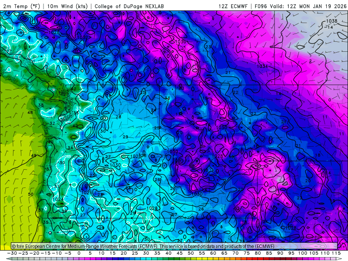
Task: Click the 105 label on the color scale
Action: [x=314, y=253]
